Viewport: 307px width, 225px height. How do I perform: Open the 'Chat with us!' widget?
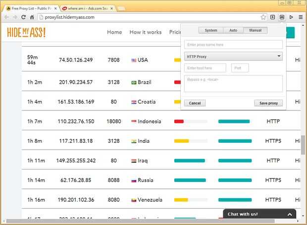tap(259, 214)
